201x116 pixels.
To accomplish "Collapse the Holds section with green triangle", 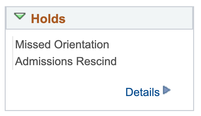I will tap(20, 16).
